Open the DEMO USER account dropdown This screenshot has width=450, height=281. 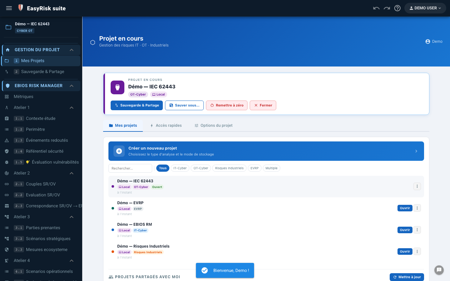425,8
